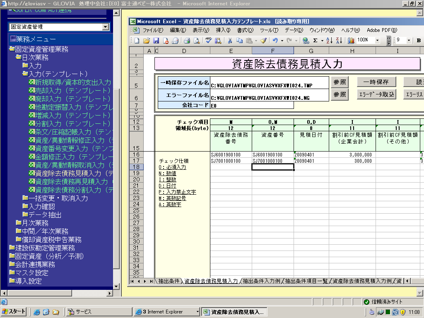Viewport: 424px width, 318px height.
Task: Open the AutoSum functions dropdown arrow
Action: [322, 41]
